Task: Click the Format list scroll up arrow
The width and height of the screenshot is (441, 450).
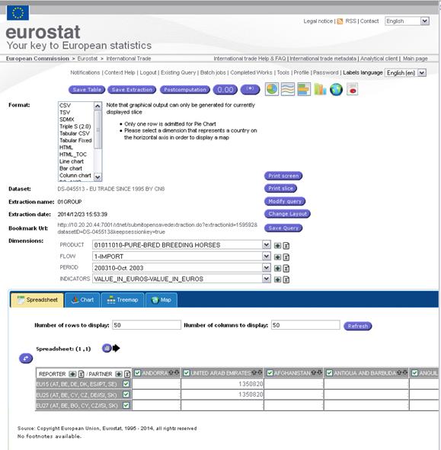Action: (x=97, y=106)
